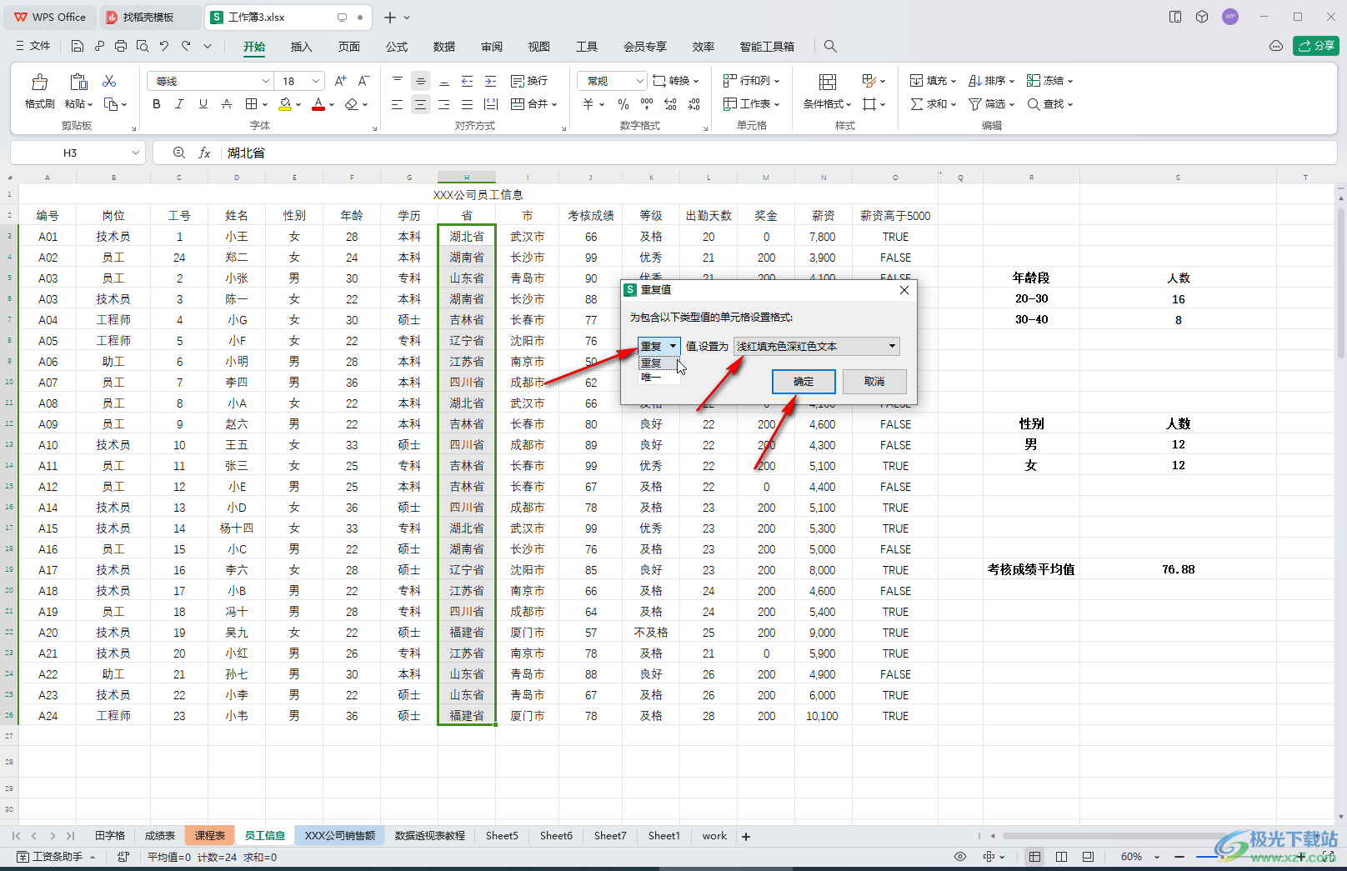This screenshot has height=871, width=1347.
Task: Open the 公式 ribbon tab
Action: tap(397, 47)
